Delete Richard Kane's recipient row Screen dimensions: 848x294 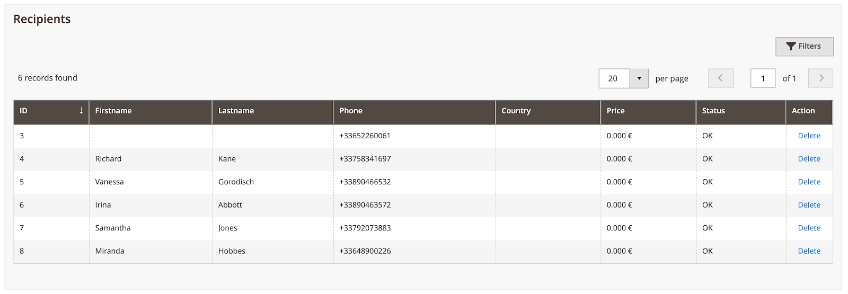pyautogui.click(x=809, y=159)
